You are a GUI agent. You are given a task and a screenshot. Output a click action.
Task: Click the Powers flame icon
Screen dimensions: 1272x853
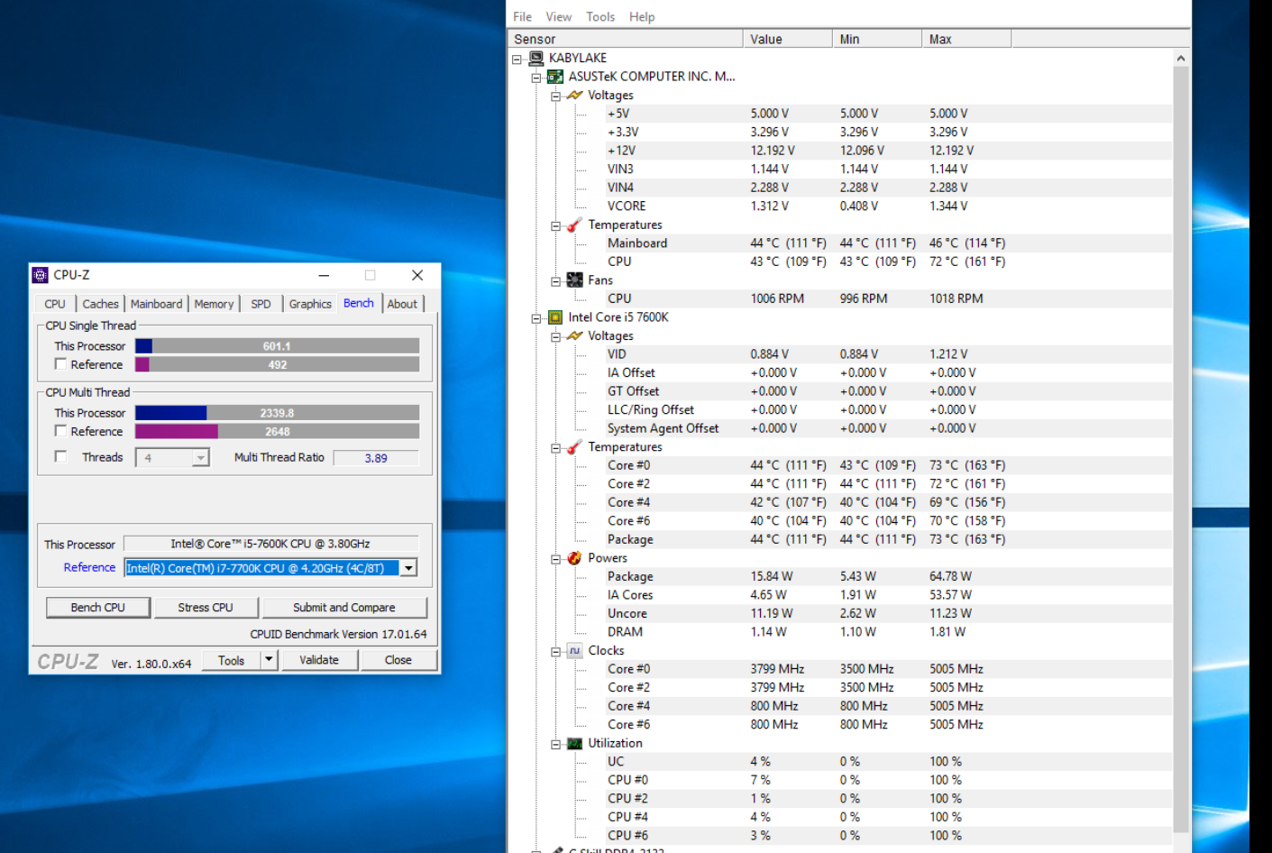point(574,558)
